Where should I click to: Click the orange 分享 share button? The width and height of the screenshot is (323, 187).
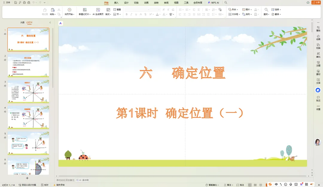coord(316,3)
